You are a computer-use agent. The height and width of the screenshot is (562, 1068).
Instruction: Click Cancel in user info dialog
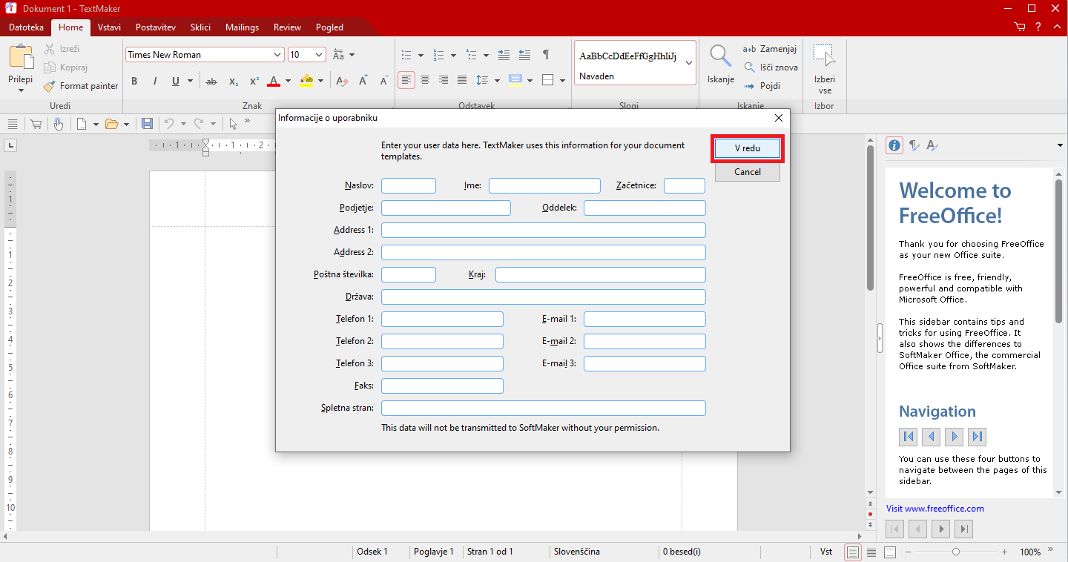point(747,172)
